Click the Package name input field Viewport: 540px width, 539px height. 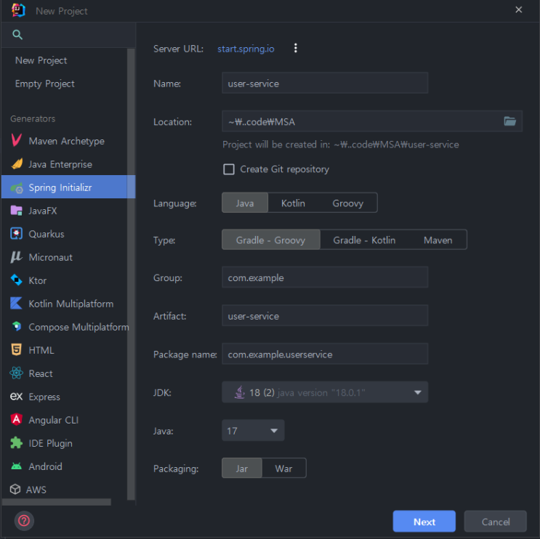point(325,354)
